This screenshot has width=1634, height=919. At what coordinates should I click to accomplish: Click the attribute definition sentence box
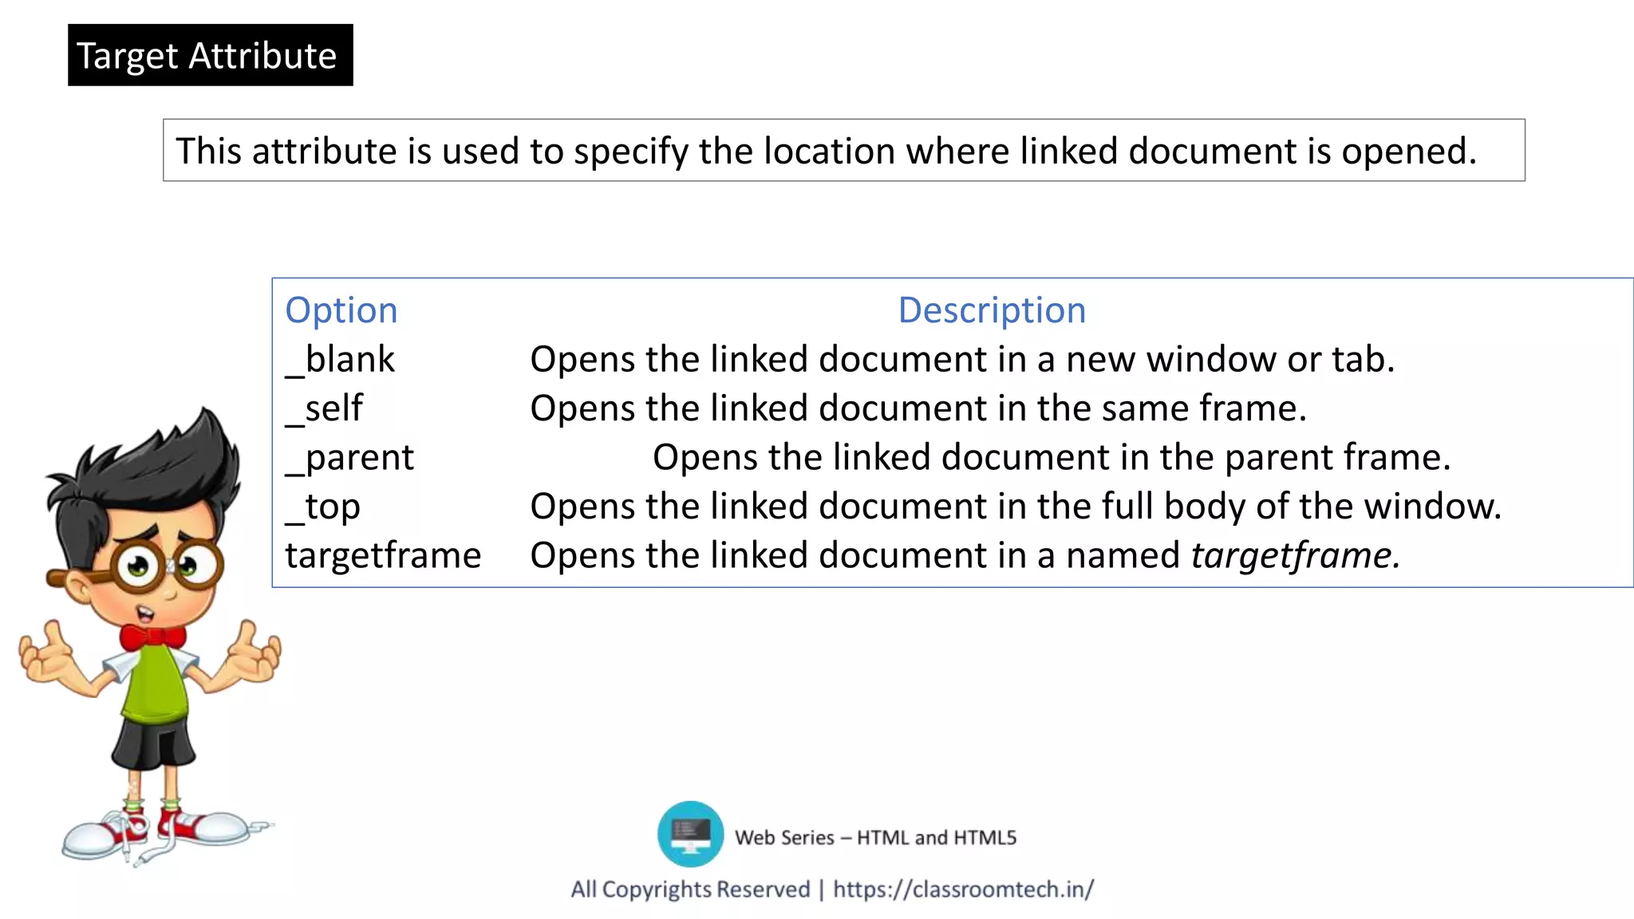pos(843,151)
